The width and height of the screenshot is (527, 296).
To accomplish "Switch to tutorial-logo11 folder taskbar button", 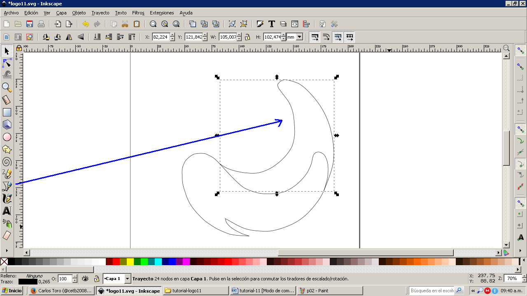I will click(x=196, y=291).
